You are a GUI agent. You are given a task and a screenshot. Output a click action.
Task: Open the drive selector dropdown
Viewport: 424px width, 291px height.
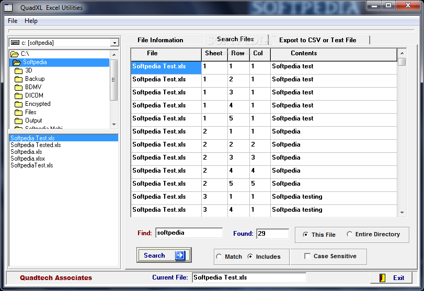pos(114,43)
